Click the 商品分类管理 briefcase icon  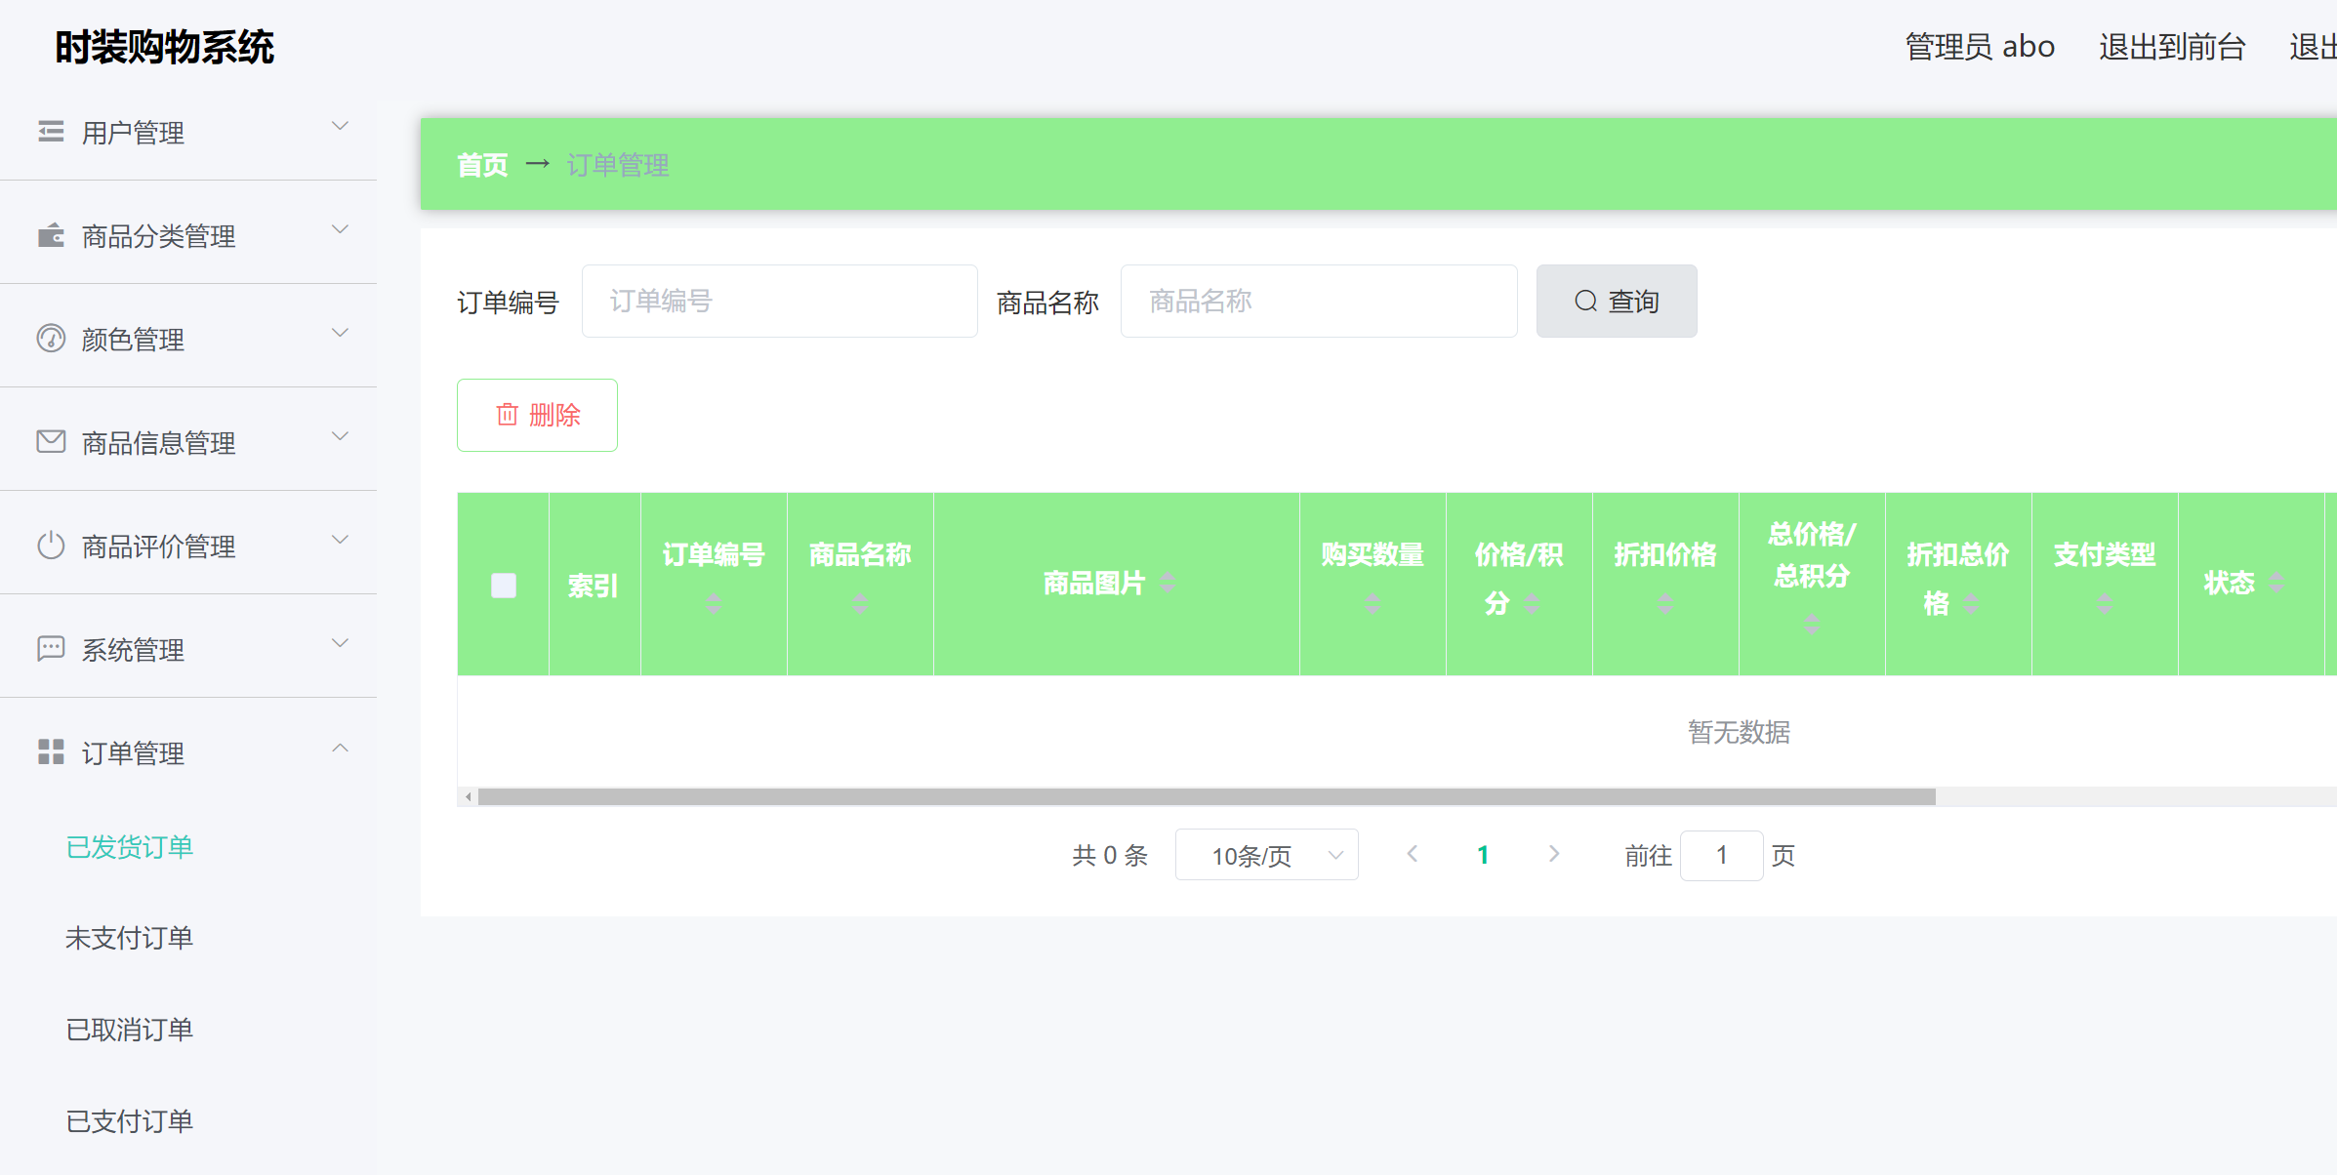[x=51, y=234]
